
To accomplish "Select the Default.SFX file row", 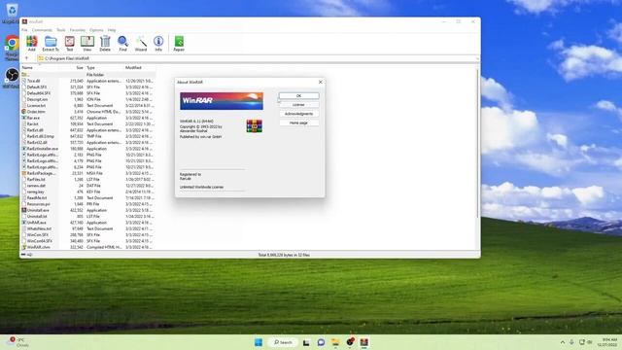I will pyautogui.click(x=87, y=87).
